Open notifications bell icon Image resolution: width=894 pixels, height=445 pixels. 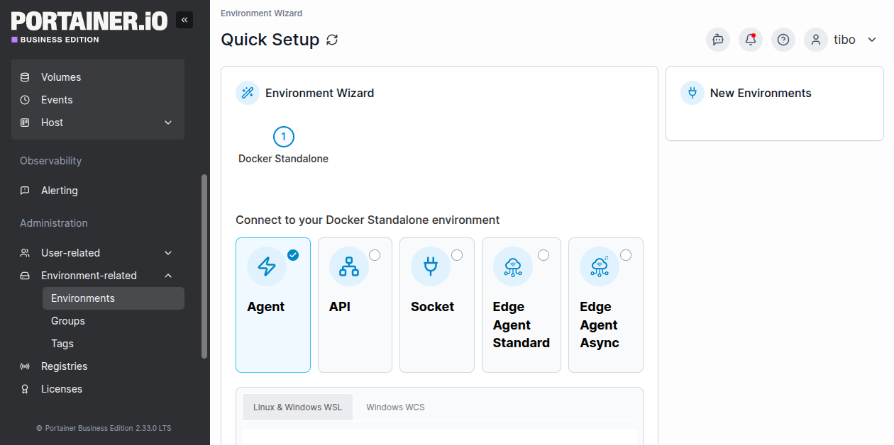(751, 40)
